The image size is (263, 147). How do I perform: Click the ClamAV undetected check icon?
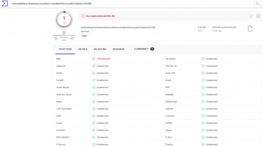pos(203,109)
